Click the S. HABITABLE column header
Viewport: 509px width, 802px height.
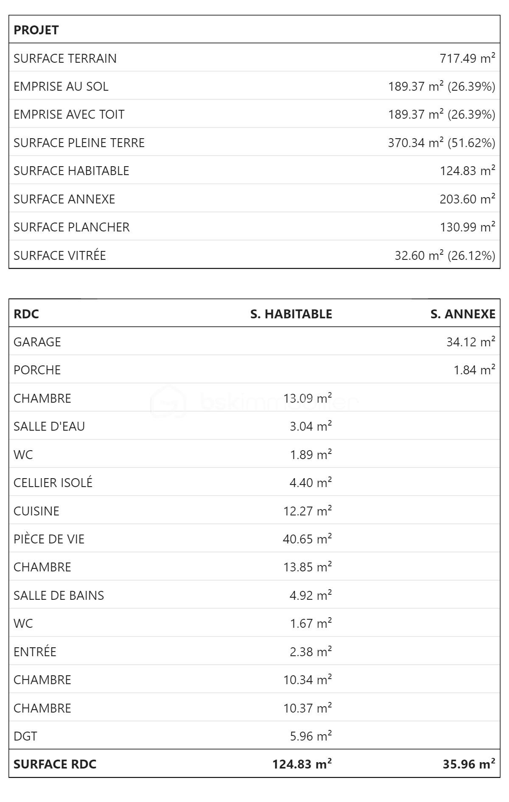tap(291, 314)
